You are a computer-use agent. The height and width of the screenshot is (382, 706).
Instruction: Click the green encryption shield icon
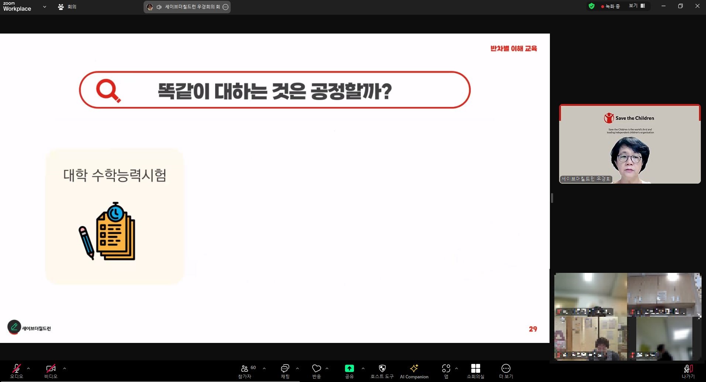(x=592, y=6)
